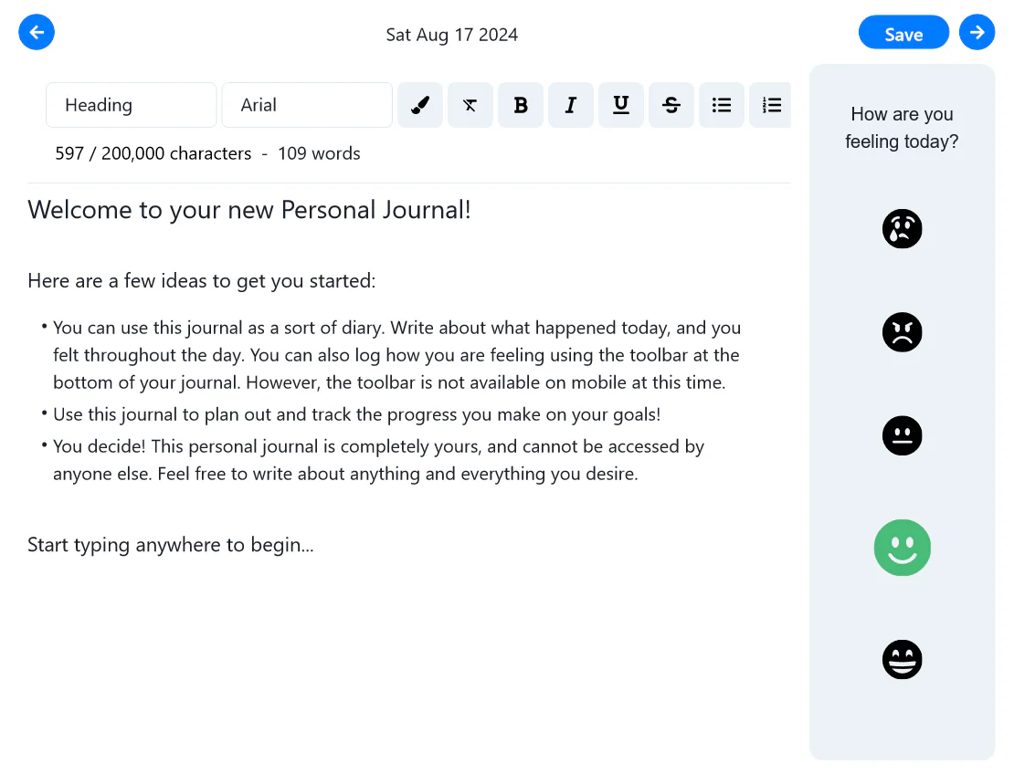Toggle bold formatting
1014x774 pixels.
520,105
